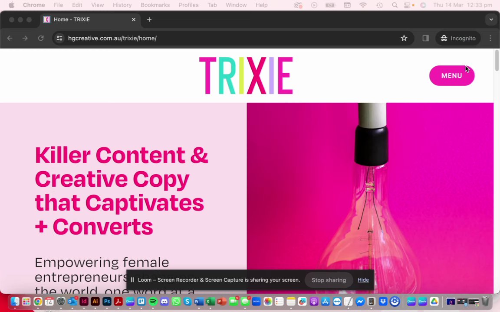Launch Adobe InDesign from the dock
This screenshot has height=312, width=500.
84,301
